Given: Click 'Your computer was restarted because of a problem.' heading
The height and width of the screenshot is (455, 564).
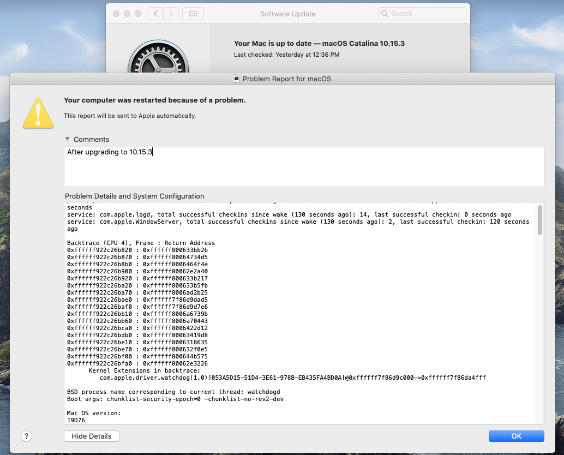Looking at the screenshot, I should pos(155,100).
